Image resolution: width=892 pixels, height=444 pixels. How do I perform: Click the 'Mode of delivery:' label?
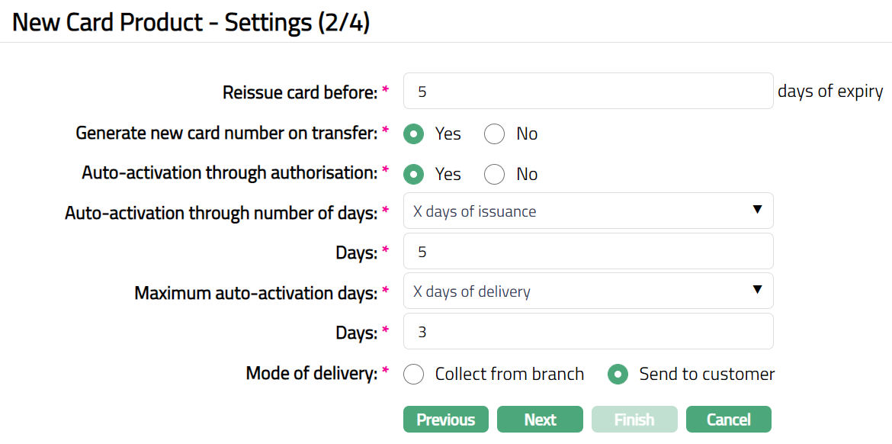pyautogui.click(x=312, y=374)
